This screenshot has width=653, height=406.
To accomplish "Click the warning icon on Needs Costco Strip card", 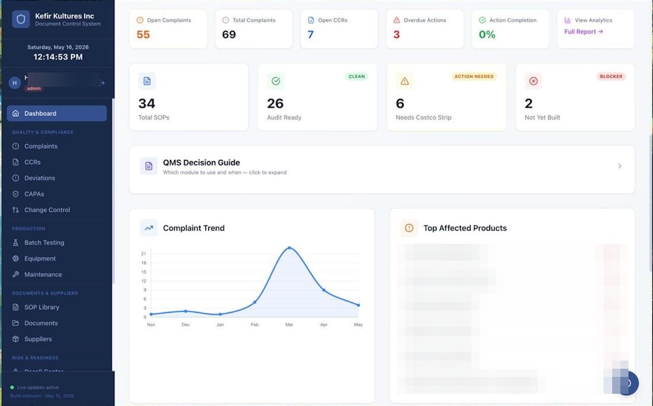I will [x=405, y=81].
